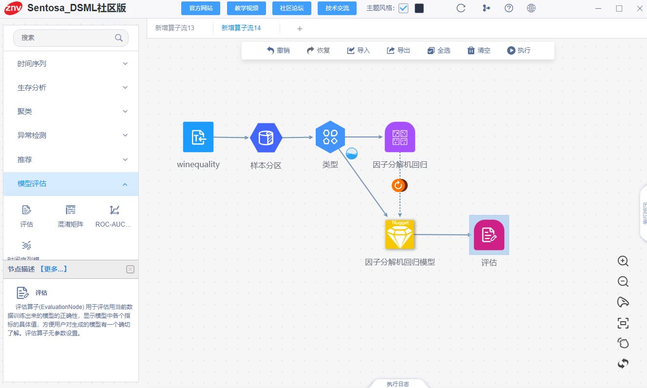647x388 pixels.
Task: Open the branch graph icon in title bar
Action: 486,8
